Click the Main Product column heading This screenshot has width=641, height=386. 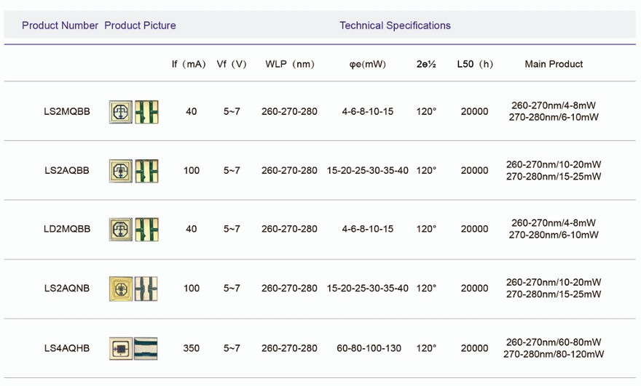coord(554,64)
